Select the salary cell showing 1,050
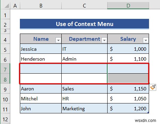The image size is (160, 124). [128, 99]
